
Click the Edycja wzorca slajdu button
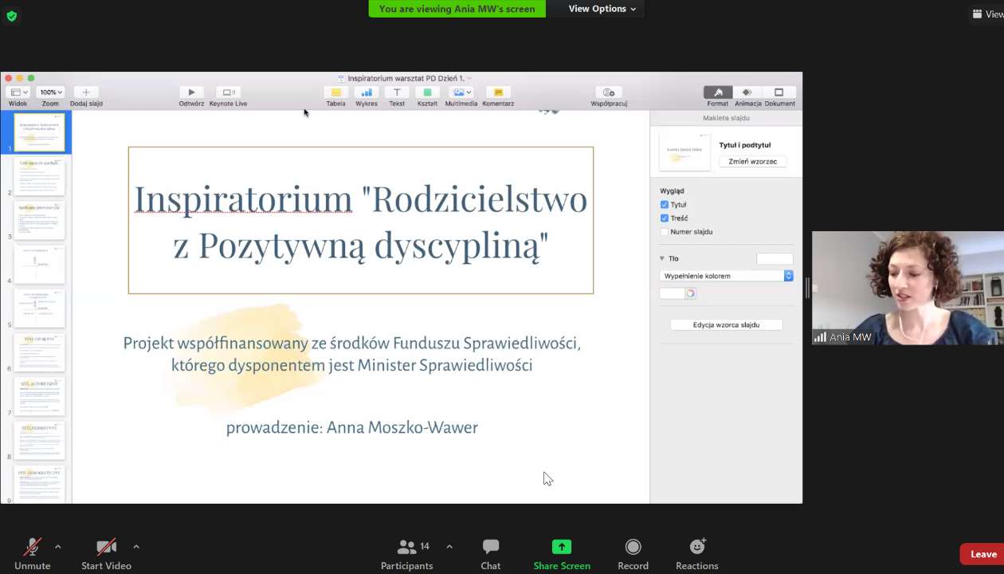tap(726, 325)
